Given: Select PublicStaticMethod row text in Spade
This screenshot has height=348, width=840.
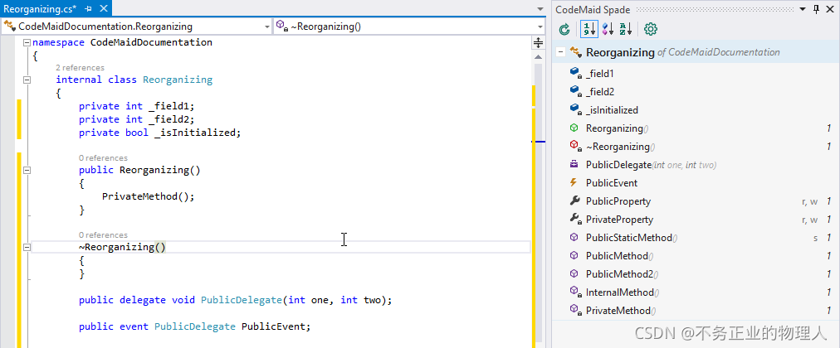Looking at the screenshot, I should (x=632, y=237).
